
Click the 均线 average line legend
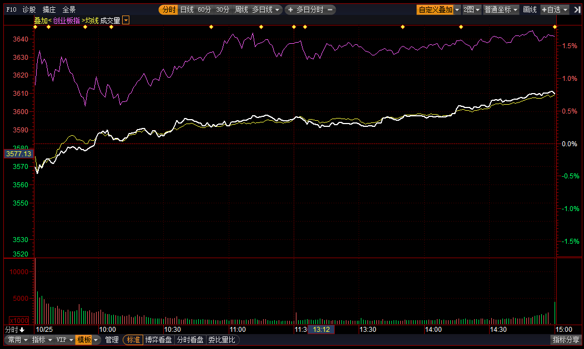(92, 20)
